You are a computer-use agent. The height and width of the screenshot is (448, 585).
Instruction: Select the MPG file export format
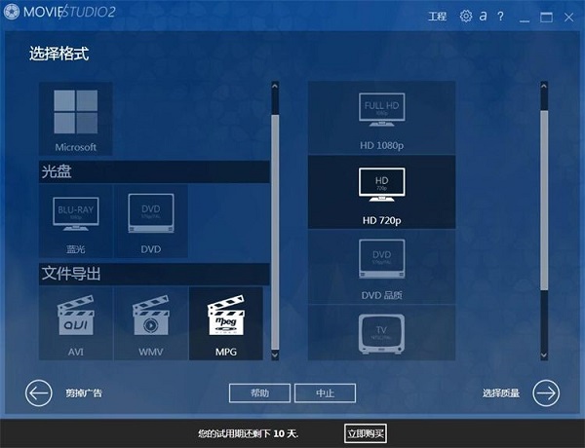226,323
